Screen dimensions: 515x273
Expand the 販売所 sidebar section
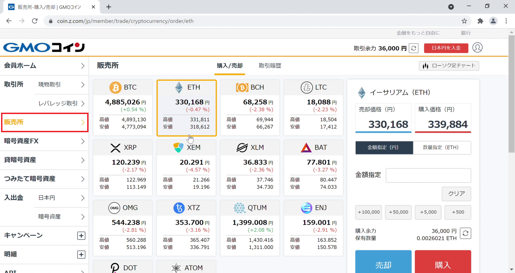point(44,122)
